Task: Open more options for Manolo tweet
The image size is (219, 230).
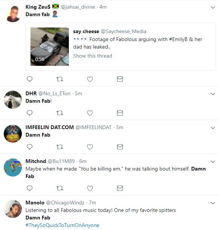Action: (x=213, y=203)
